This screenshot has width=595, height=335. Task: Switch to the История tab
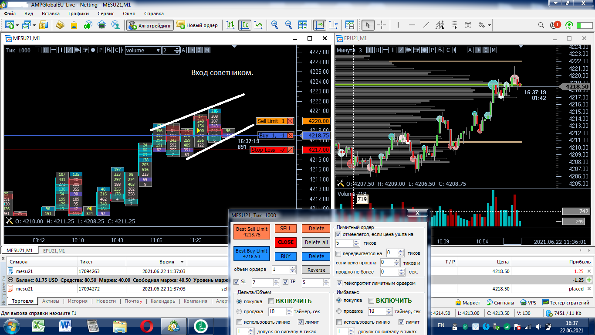pyautogui.click(x=78, y=301)
